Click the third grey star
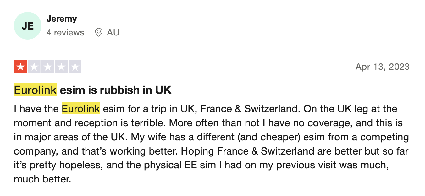The height and width of the screenshot is (196, 425). pos(48,67)
